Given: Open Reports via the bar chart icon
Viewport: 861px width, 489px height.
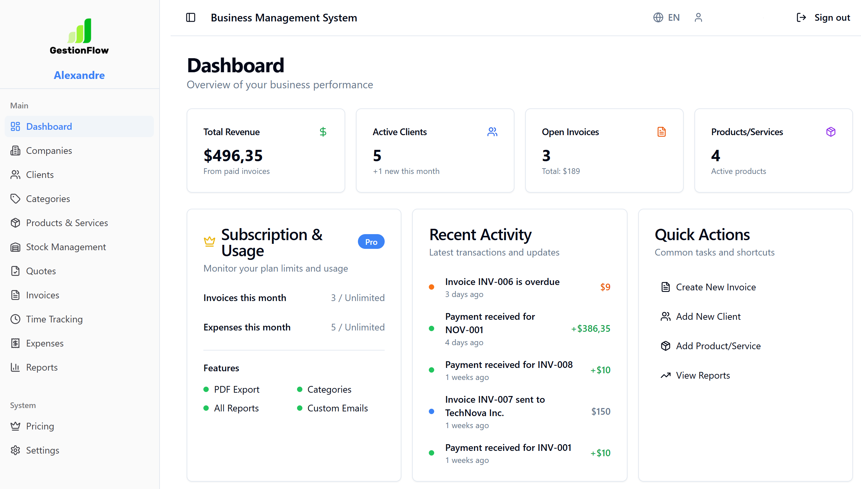Looking at the screenshot, I should (15, 367).
